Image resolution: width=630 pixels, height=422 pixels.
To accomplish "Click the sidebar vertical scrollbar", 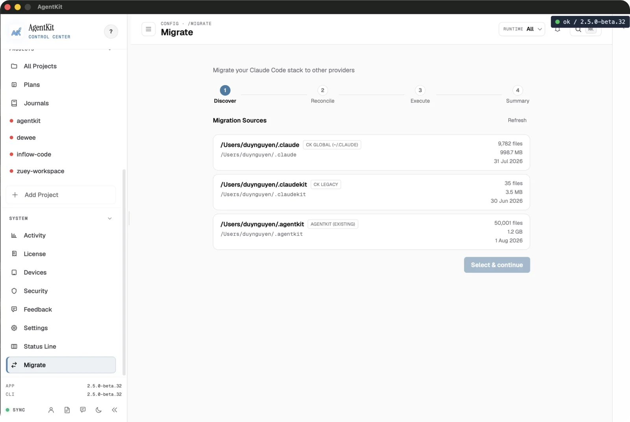I will click(x=124, y=272).
